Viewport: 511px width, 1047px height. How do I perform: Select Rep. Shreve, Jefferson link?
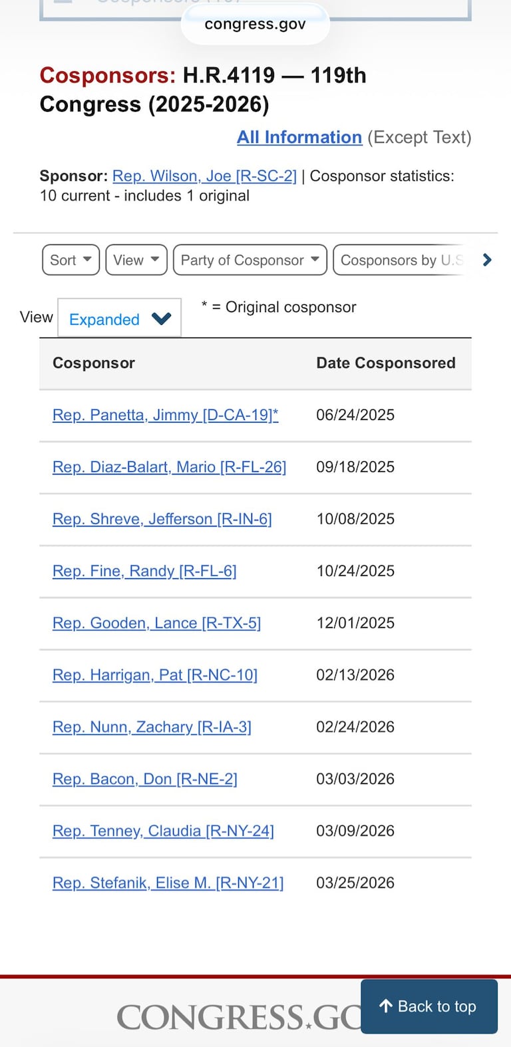(162, 519)
